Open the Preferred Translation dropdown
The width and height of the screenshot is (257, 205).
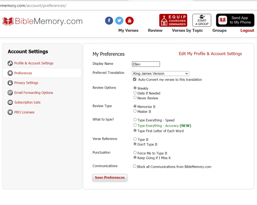(160, 73)
